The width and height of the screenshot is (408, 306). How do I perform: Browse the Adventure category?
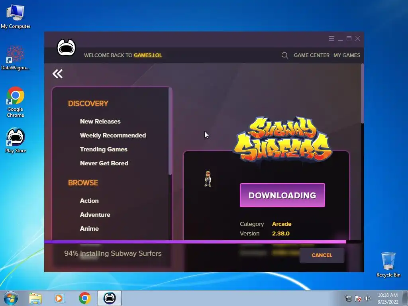(95, 215)
